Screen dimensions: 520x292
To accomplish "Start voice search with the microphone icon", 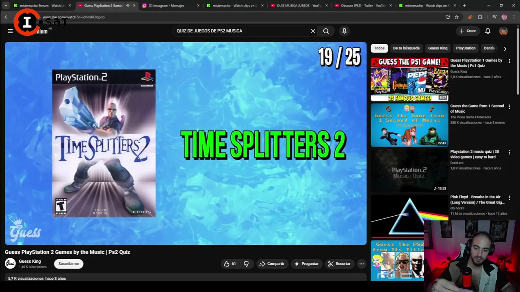I will 344,31.
